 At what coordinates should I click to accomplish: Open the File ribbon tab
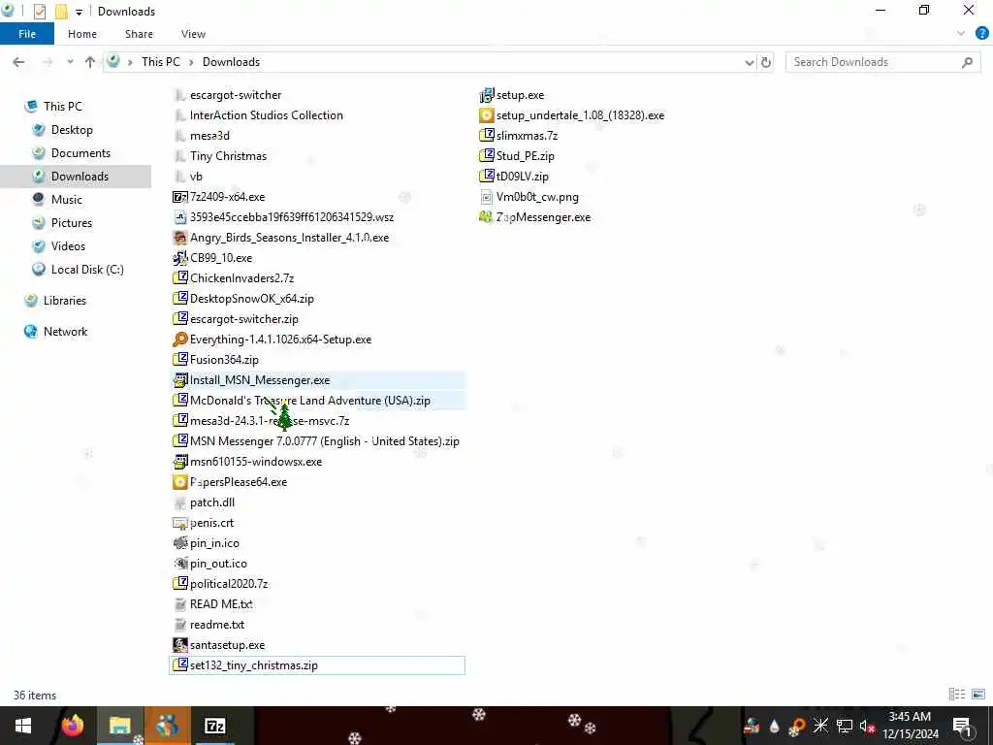click(x=26, y=34)
